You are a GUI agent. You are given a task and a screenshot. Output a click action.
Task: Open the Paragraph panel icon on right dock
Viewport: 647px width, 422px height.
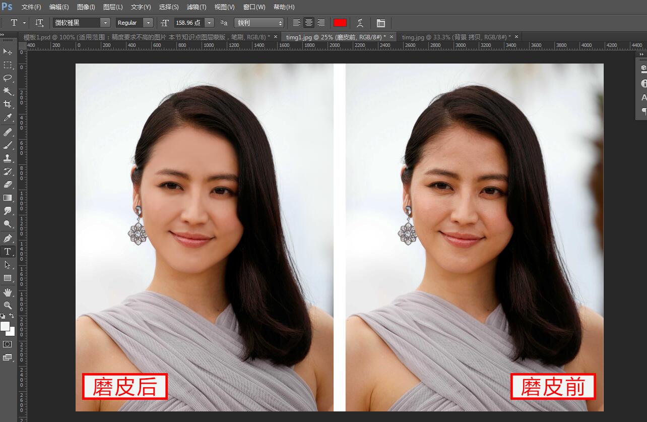tap(643, 111)
